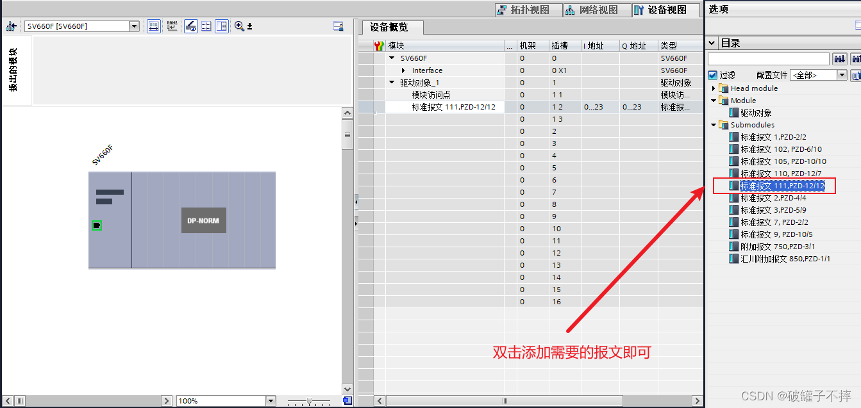Open the 100% zoom level dropdown
Image resolution: width=861 pixels, height=408 pixels.
pos(270,401)
